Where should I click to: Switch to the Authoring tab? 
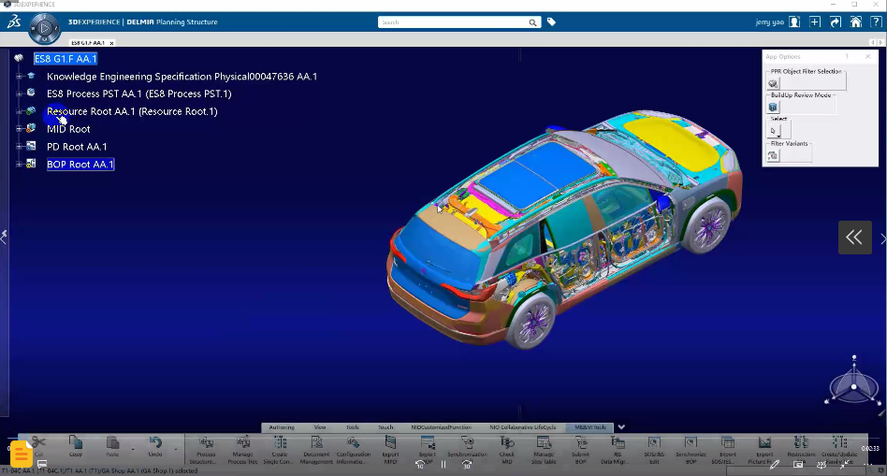282,427
